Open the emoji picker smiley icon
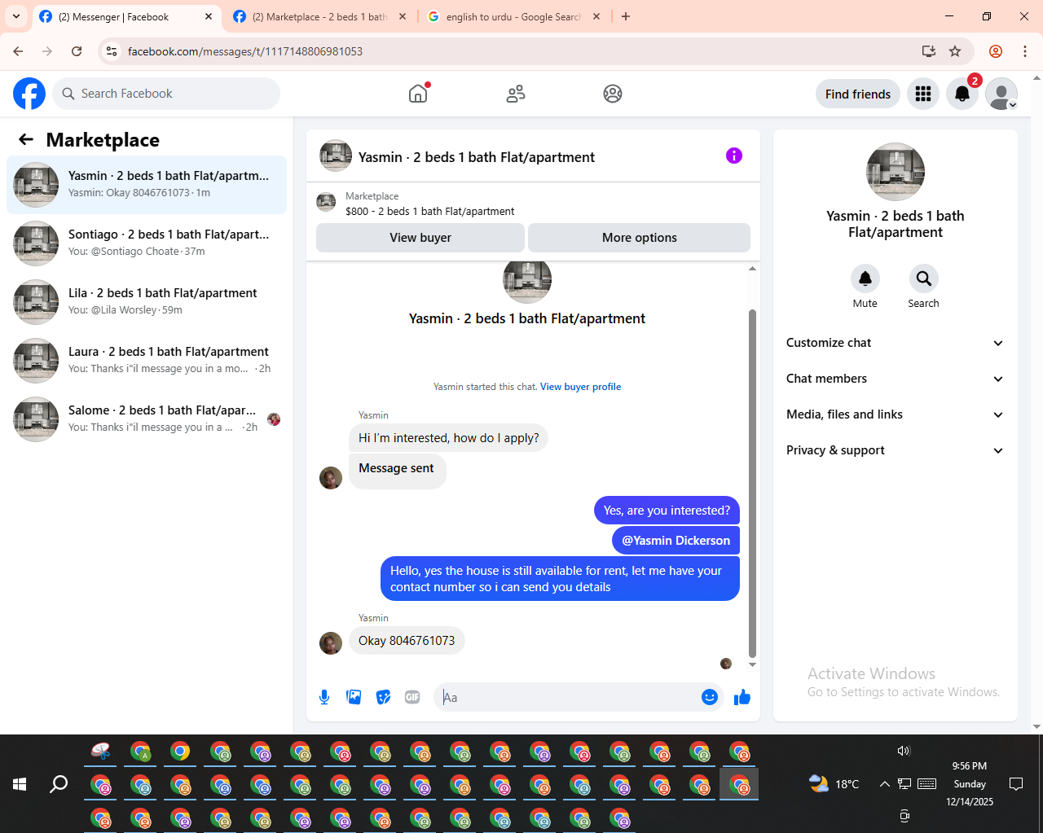This screenshot has width=1043, height=833. click(x=710, y=697)
